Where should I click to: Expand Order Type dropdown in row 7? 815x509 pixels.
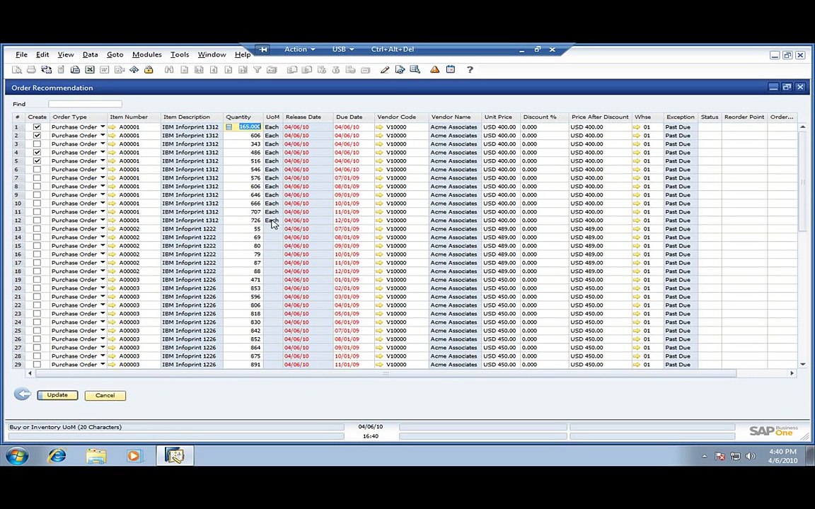tap(103, 177)
